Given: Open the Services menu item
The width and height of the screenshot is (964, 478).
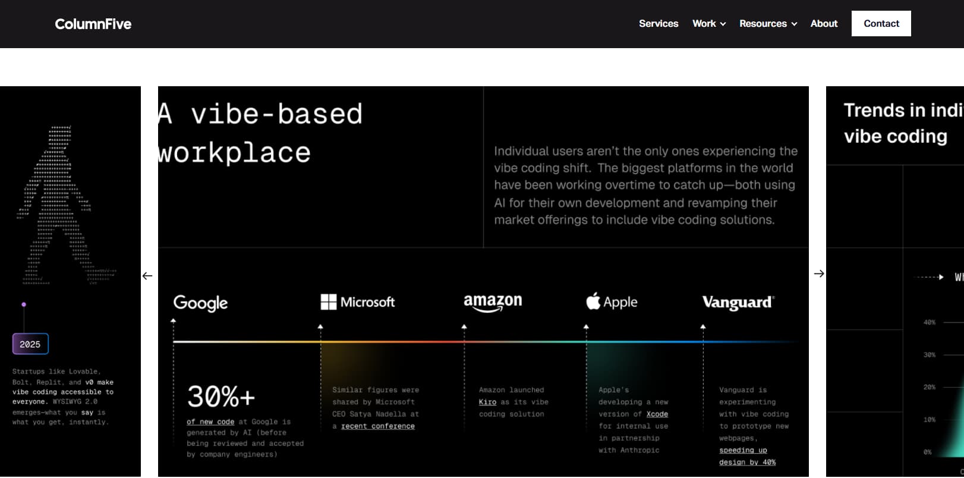Looking at the screenshot, I should pyautogui.click(x=659, y=24).
